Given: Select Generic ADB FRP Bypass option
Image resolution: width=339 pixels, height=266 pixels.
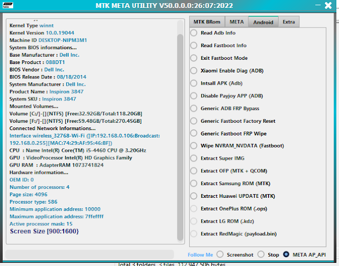Looking at the screenshot, I should 225,108.
